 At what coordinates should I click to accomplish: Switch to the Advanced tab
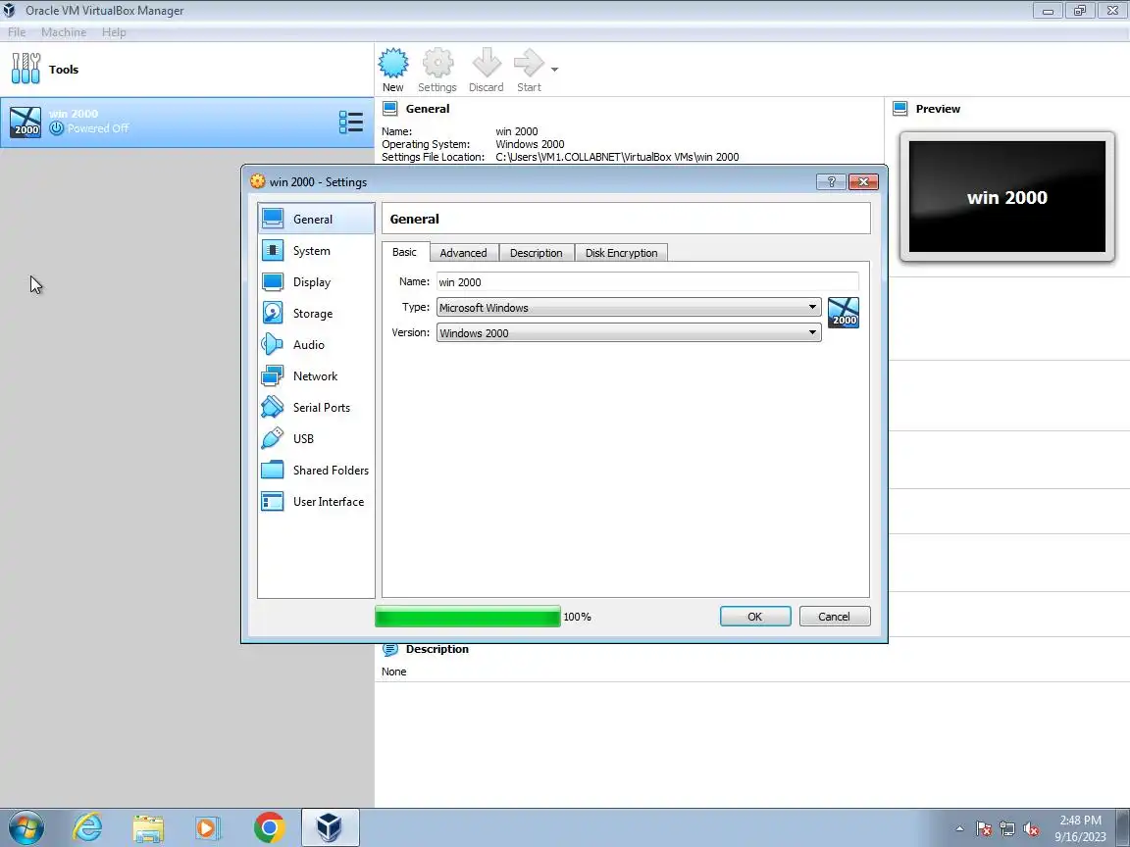[463, 253]
